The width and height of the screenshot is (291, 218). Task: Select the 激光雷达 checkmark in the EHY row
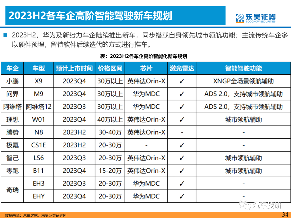(x=182, y=196)
